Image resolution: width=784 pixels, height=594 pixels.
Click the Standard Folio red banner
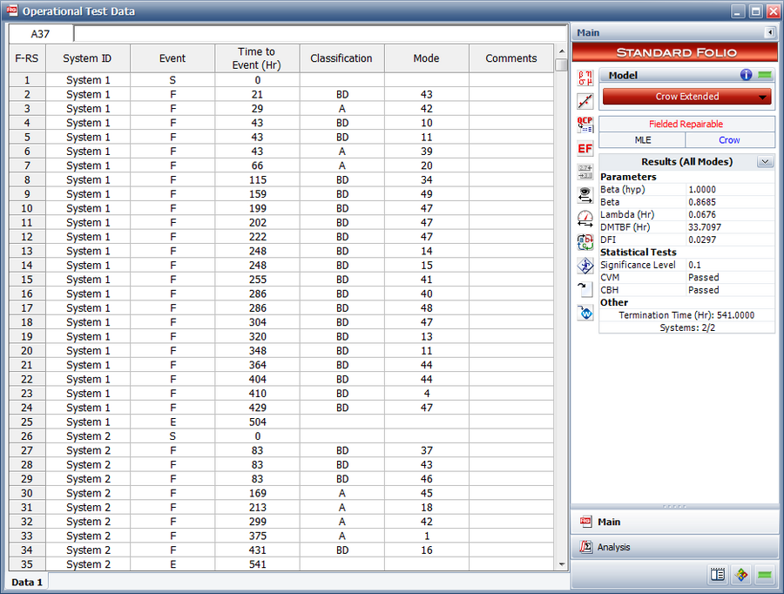click(675, 52)
